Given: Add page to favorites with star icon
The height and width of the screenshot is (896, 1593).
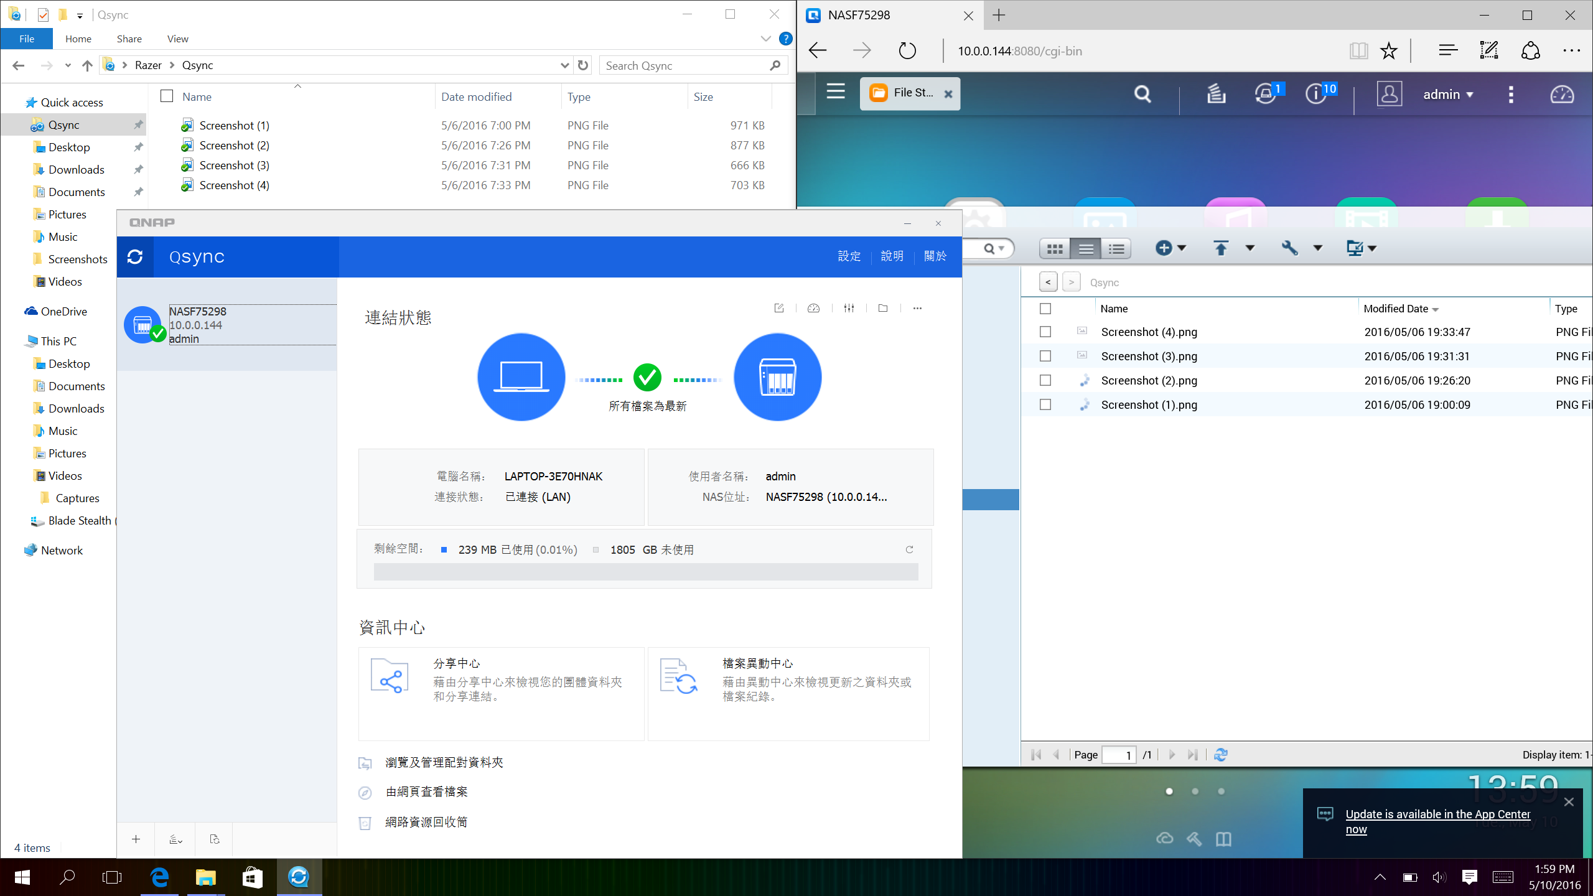Looking at the screenshot, I should click(1389, 50).
